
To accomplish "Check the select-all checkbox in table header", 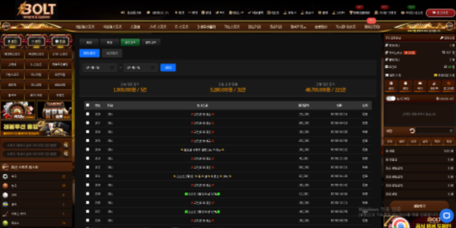I will pyautogui.click(x=88, y=105).
